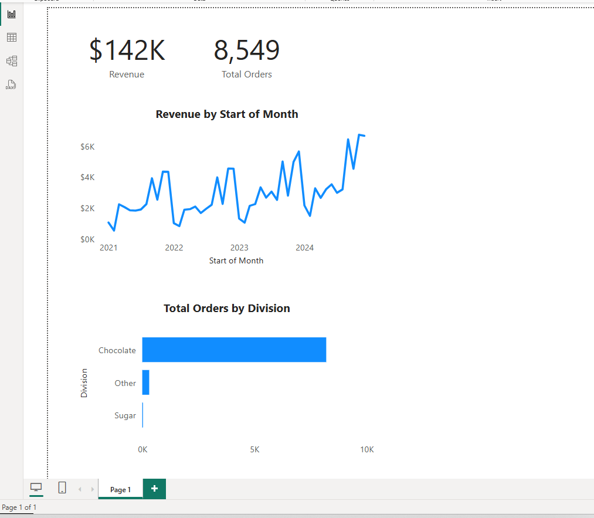594x518 pixels.
Task: Select the 8,549 Total Orders card
Action: [x=247, y=58]
